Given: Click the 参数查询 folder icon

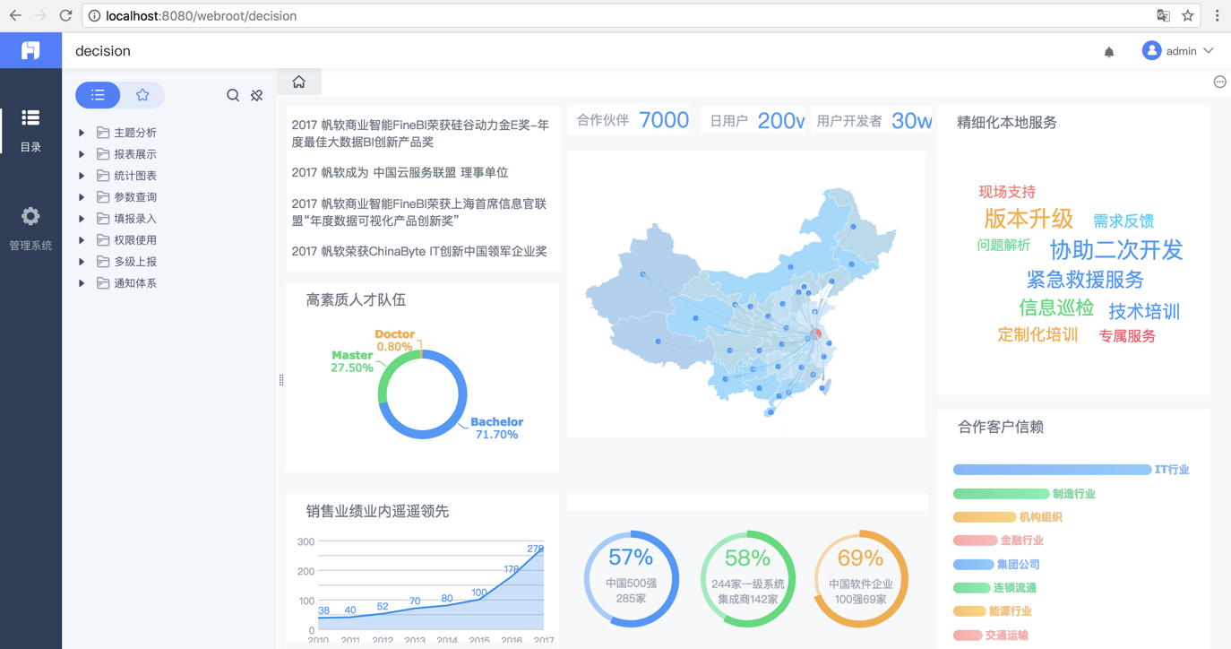Looking at the screenshot, I should click(103, 197).
